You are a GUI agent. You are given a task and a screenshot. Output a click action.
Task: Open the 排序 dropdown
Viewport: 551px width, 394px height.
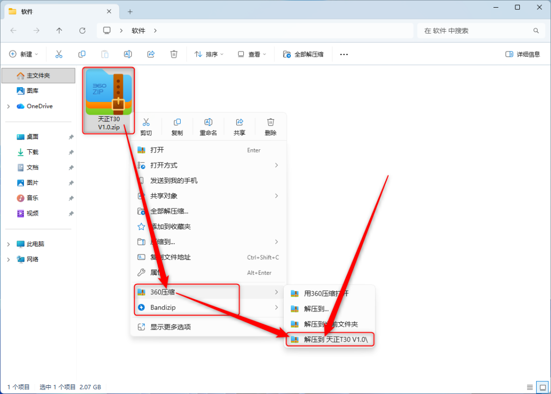coord(209,54)
